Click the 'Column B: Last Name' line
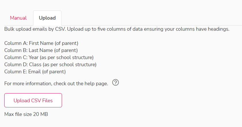Viewport: 242px width, 127px height. 41,50
